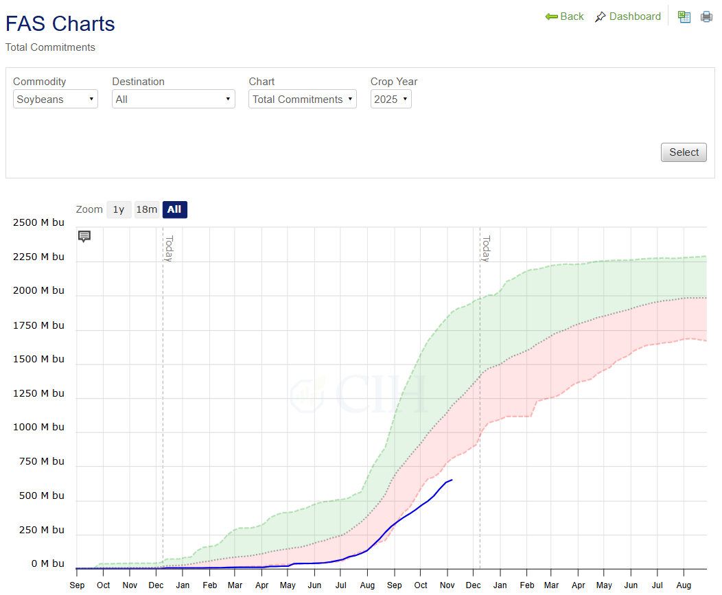
Task: Open the Dashboard link
Action: click(635, 16)
